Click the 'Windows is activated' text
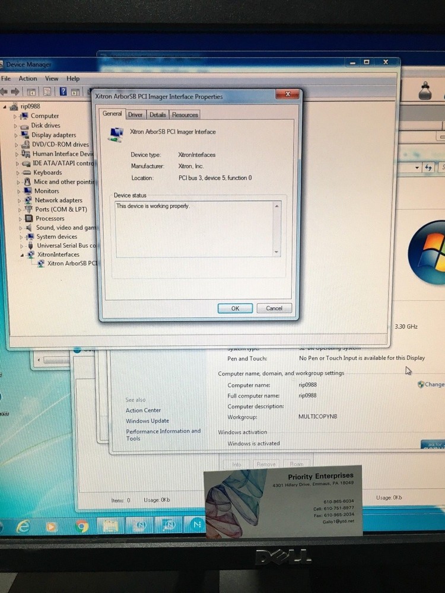The image size is (445, 593). [x=254, y=443]
